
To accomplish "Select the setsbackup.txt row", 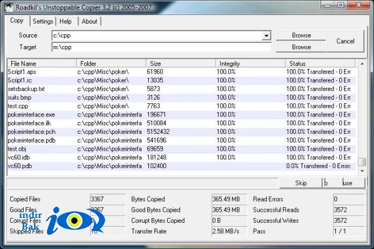I will (181, 89).
